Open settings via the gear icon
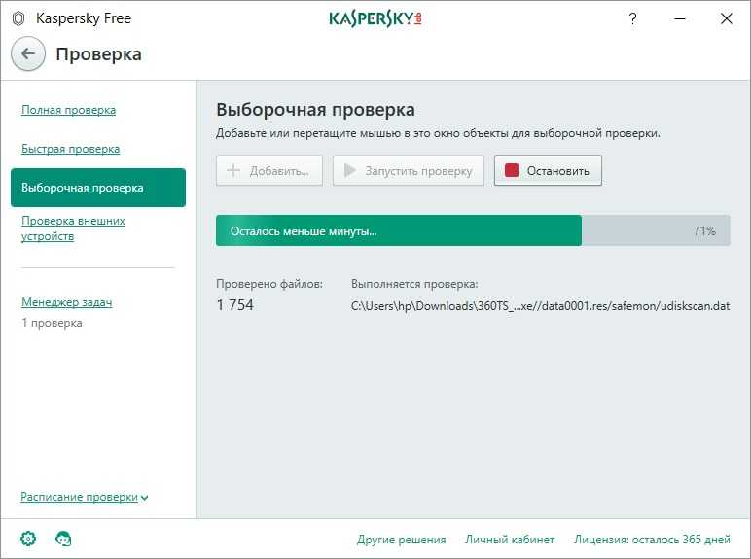Image resolution: width=751 pixels, height=559 pixels. [28, 539]
